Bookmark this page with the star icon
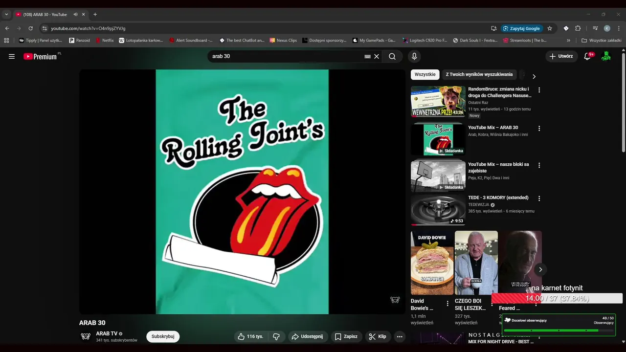 (550, 28)
